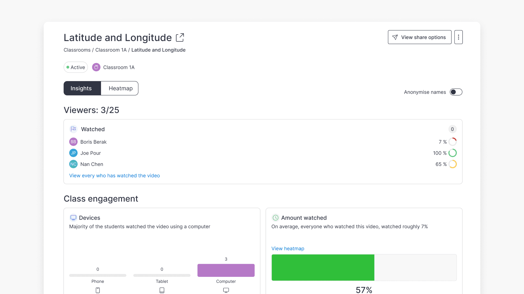Switch to the Heatmap tab

[120, 88]
